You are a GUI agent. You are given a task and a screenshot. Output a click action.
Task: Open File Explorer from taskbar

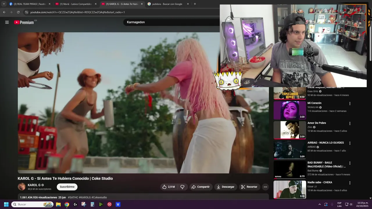pos(58,204)
